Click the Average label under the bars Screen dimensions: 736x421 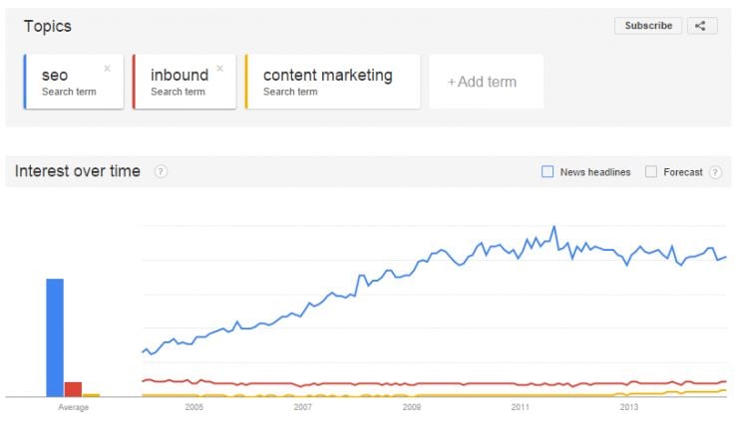coord(73,407)
